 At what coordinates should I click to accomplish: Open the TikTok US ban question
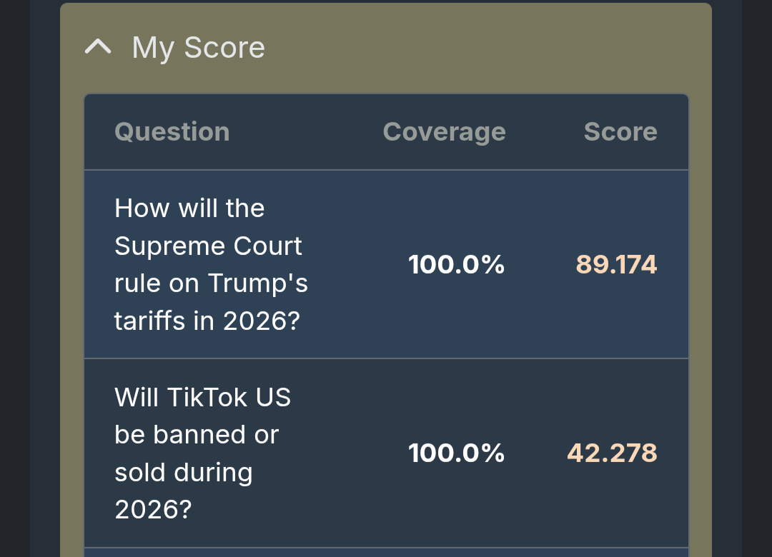202,453
